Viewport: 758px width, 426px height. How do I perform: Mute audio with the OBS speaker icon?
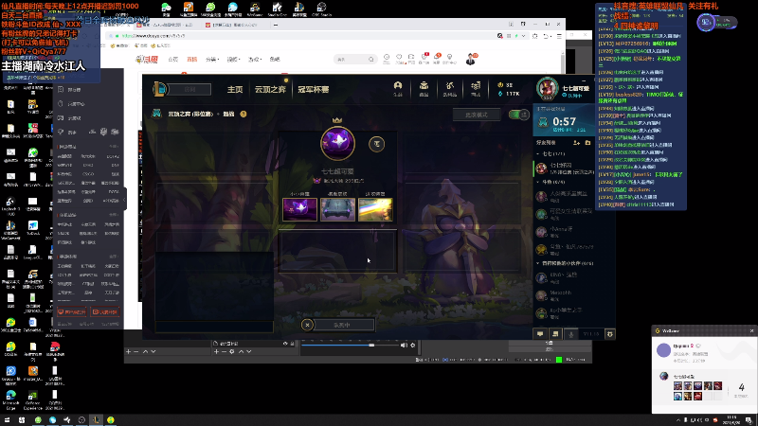coord(404,345)
